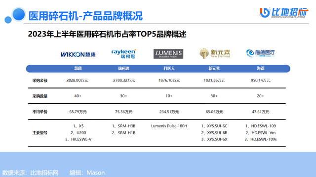Click model entry 1、XYS.SUI-6C
316x177 pixels.
pos(214,126)
